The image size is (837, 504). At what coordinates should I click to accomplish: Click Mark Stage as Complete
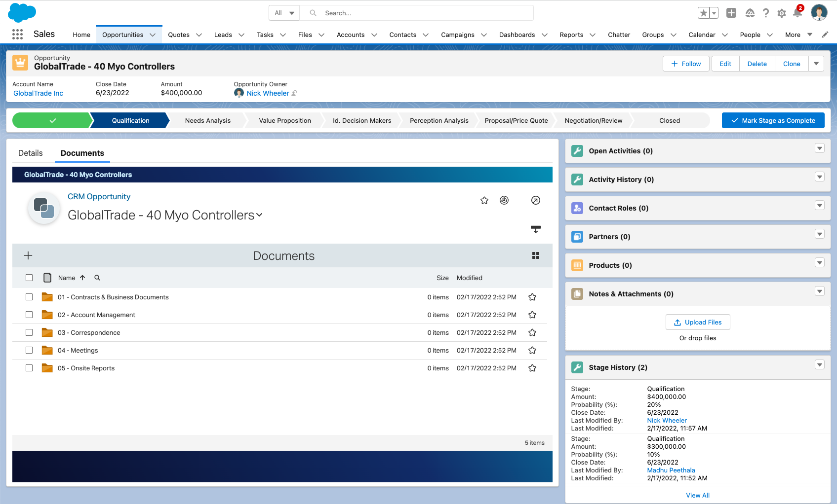pyautogui.click(x=773, y=120)
